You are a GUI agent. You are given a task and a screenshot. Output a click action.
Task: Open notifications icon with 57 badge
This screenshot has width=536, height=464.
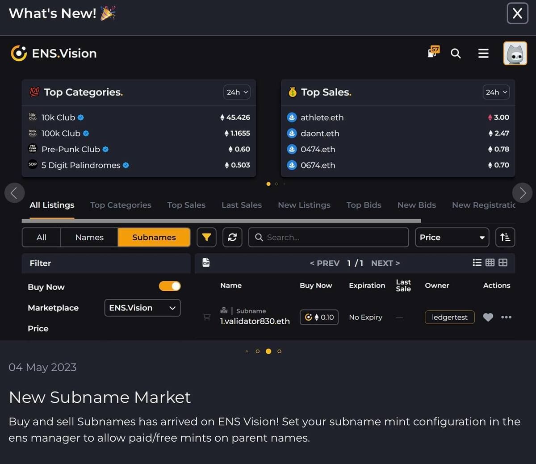click(433, 52)
